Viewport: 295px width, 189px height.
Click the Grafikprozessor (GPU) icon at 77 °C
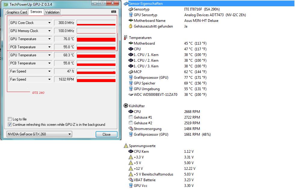point(131,77)
